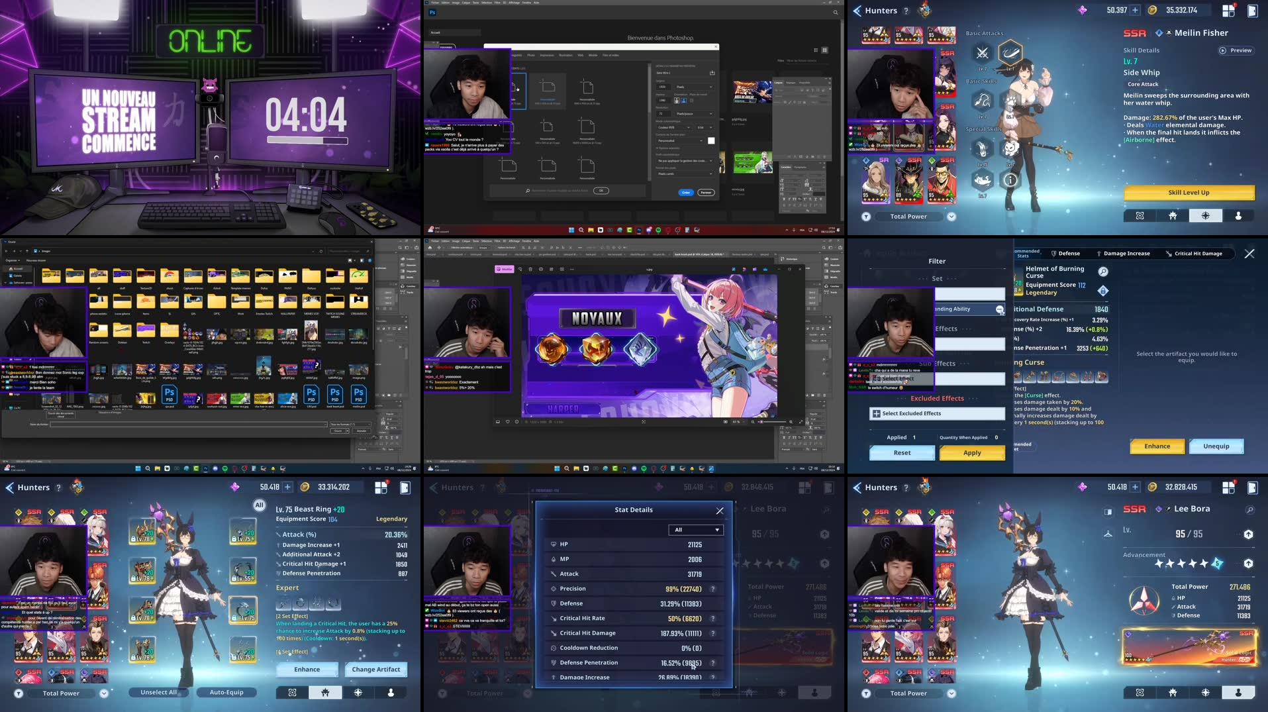Open Select Excluded Effects field

point(937,413)
